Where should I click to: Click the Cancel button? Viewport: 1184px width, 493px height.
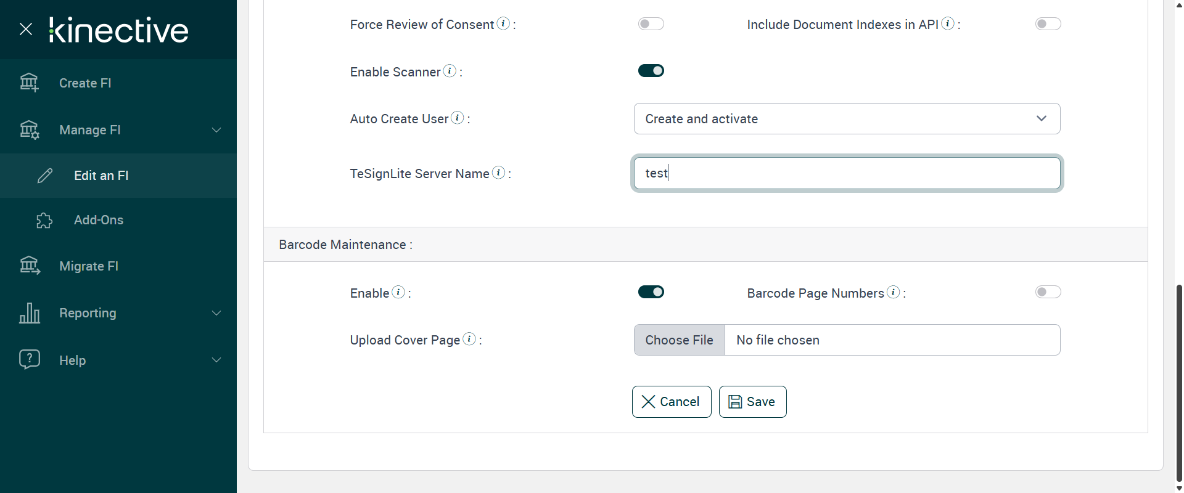tap(672, 402)
